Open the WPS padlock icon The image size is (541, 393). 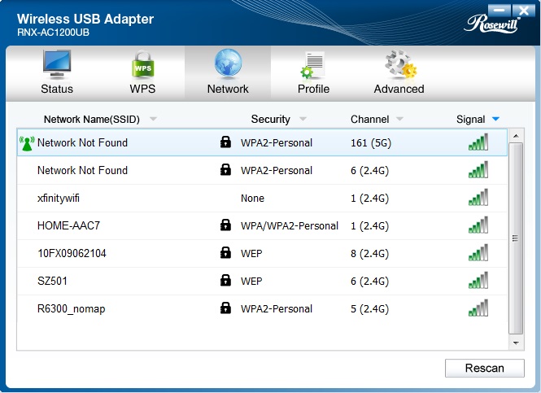coord(142,63)
